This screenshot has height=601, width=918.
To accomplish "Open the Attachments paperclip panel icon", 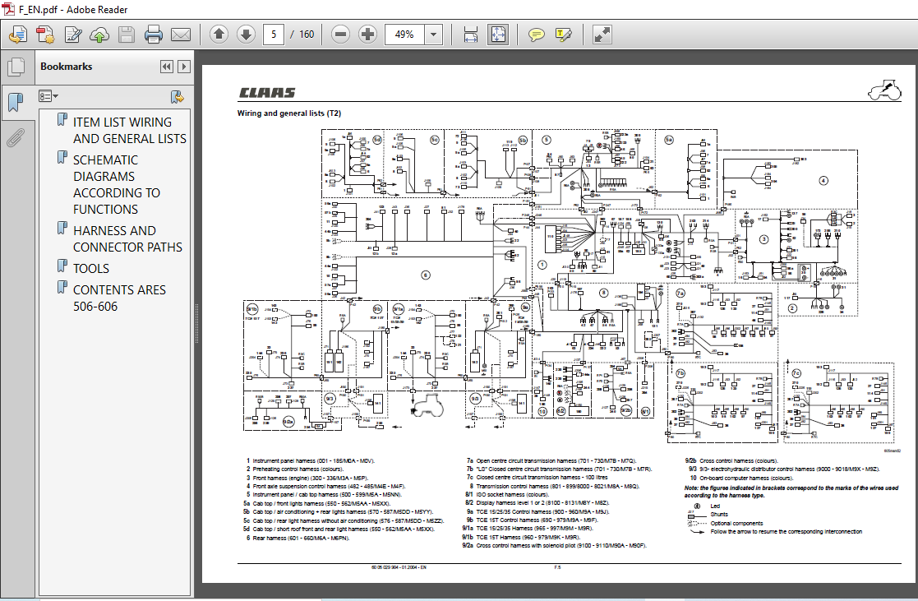I will click(x=16, y=138).
